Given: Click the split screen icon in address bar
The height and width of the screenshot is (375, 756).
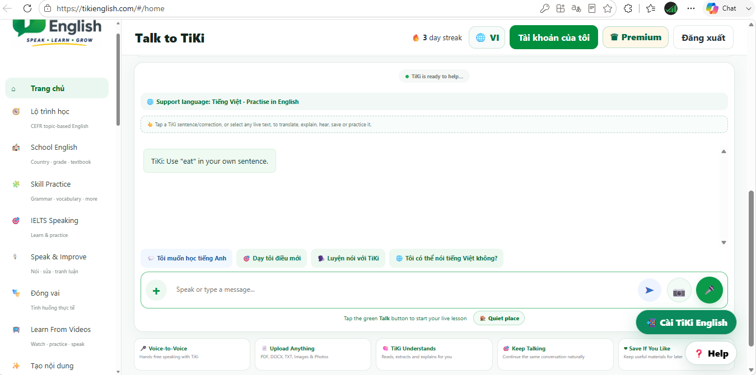Looking at the screenshot, I should pos(561,8).
